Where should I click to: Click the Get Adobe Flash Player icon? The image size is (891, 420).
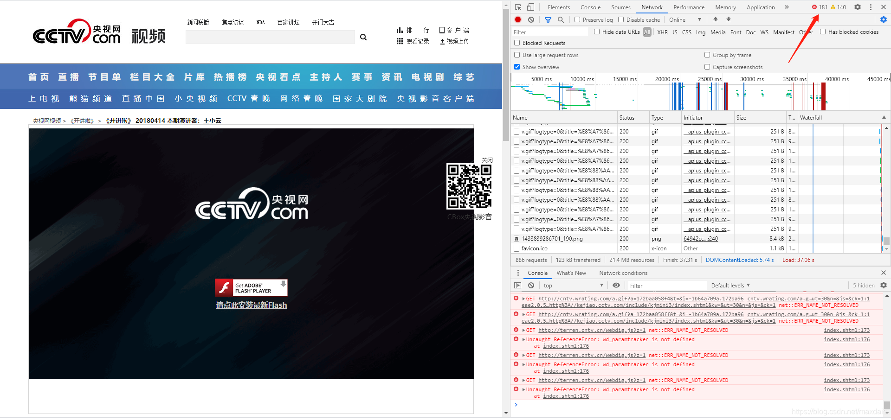tap(251, 287)
